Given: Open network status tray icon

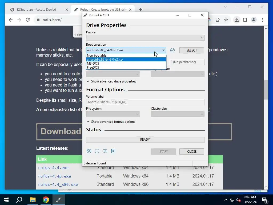Looking at the screenshot, I should [x=232, y=200].
